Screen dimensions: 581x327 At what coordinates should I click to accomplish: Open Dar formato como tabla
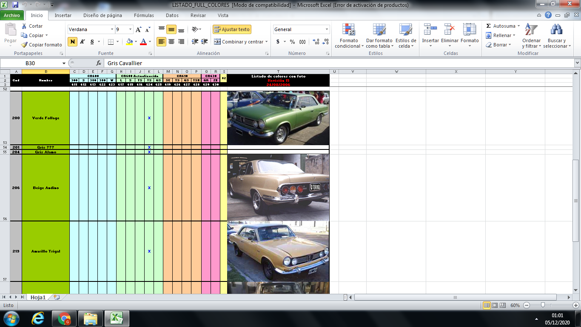[x=379, y=36]
